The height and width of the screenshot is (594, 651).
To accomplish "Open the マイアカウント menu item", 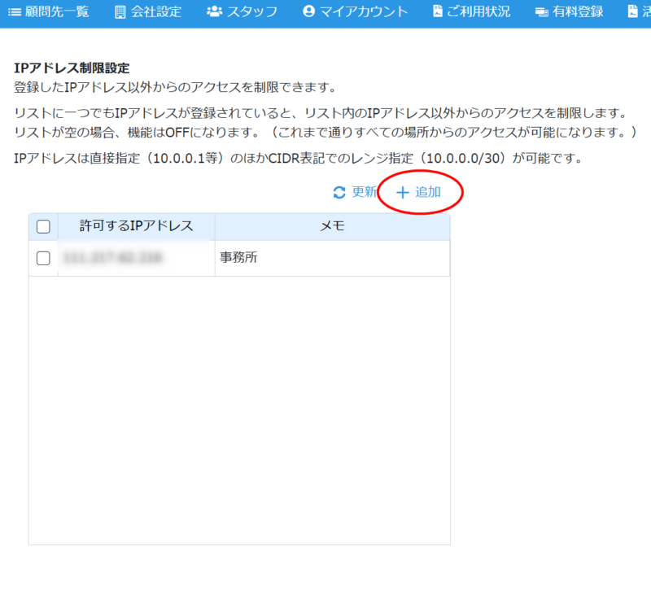I will (x=356, y=11).
